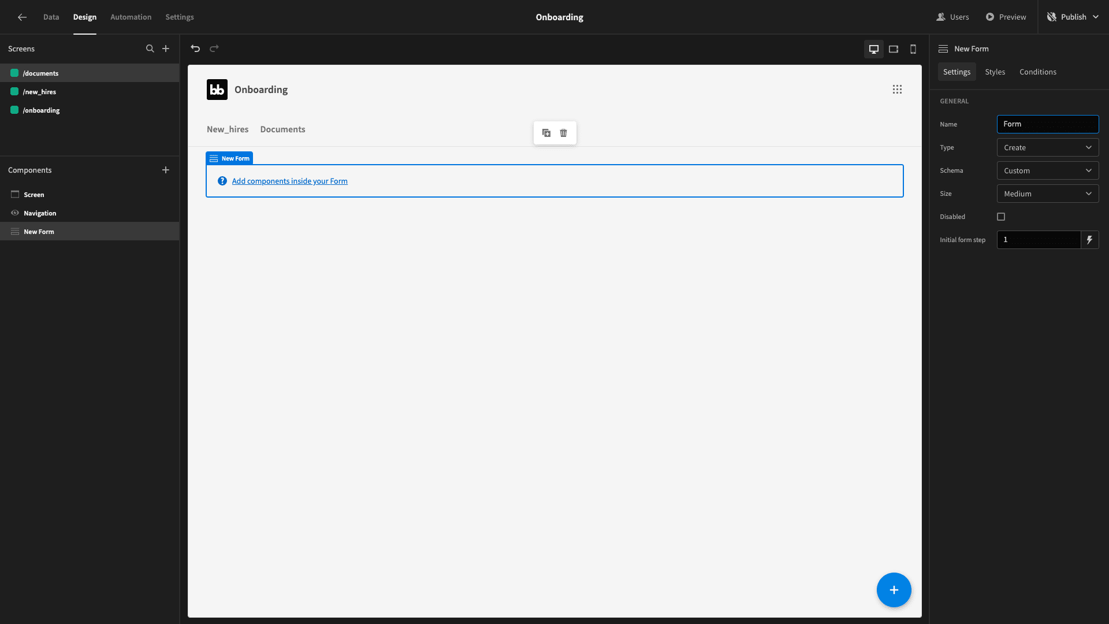Open the search screens magnifier icon
Image resolution: width=1109 pixels, height=624 pixels.
pos(150,49)
